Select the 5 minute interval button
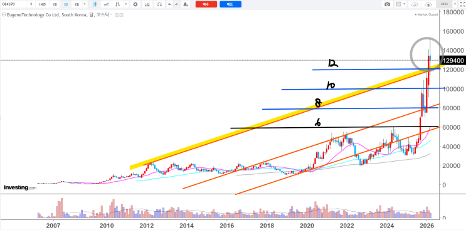 coord(31,4)
